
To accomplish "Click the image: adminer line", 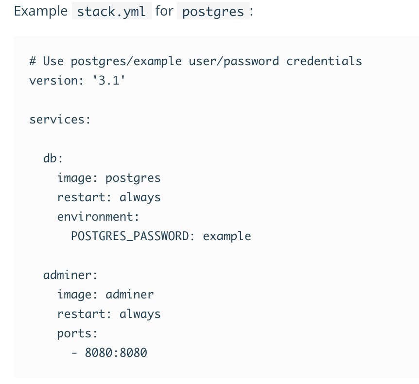I will pos(105,295).
